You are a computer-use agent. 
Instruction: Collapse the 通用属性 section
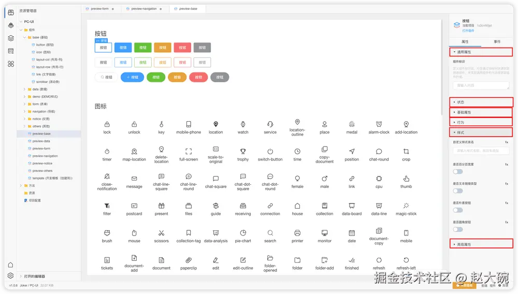click(481, 52)
